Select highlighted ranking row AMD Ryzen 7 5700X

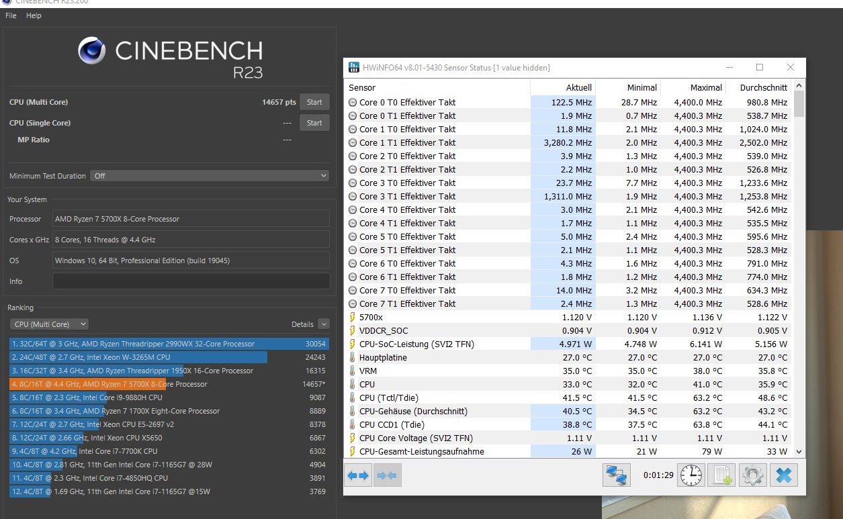point(169,384)
